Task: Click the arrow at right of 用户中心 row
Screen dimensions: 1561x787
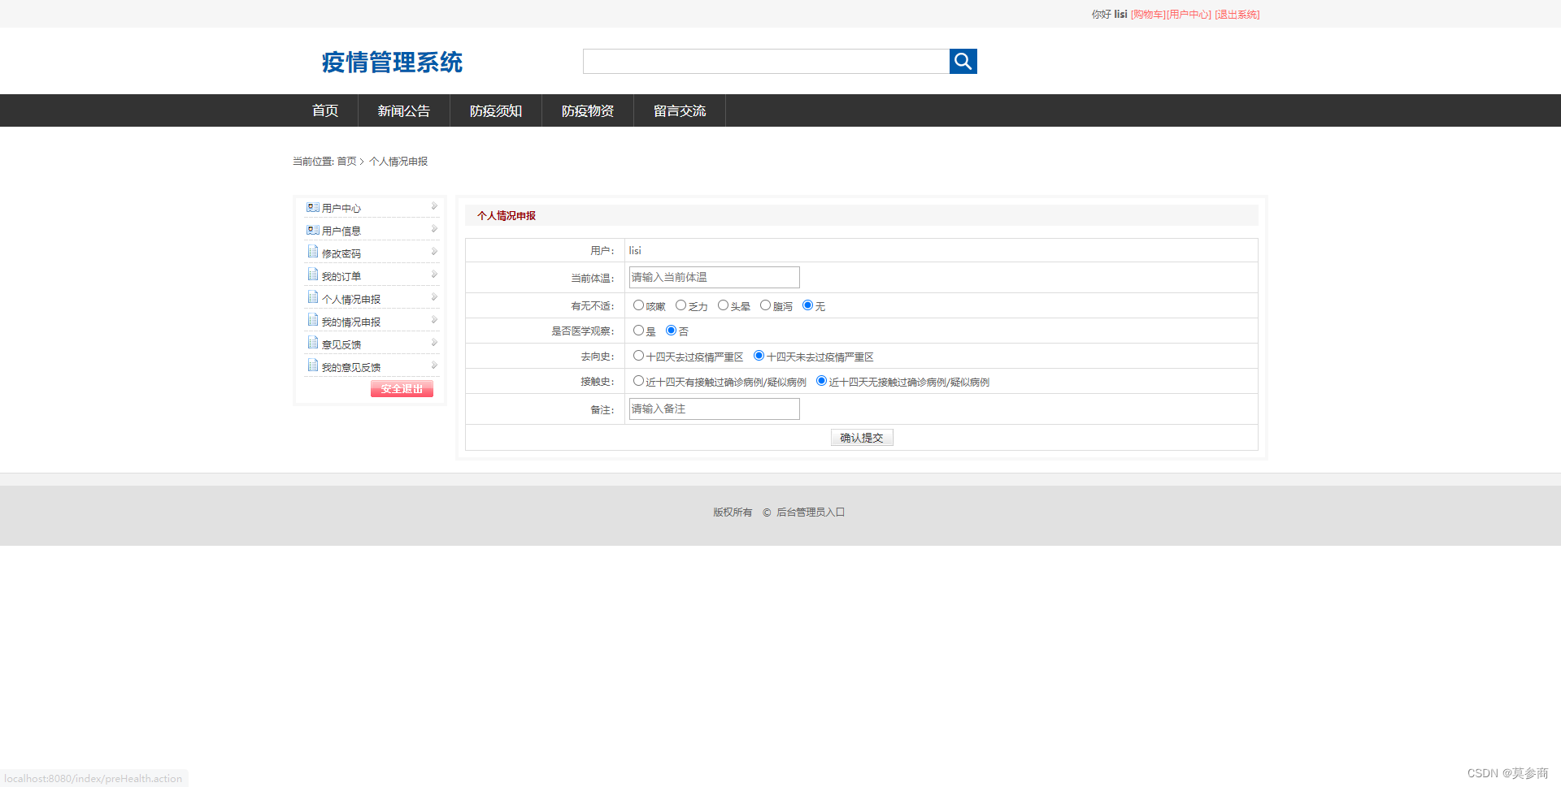Action: click(434, 206)
